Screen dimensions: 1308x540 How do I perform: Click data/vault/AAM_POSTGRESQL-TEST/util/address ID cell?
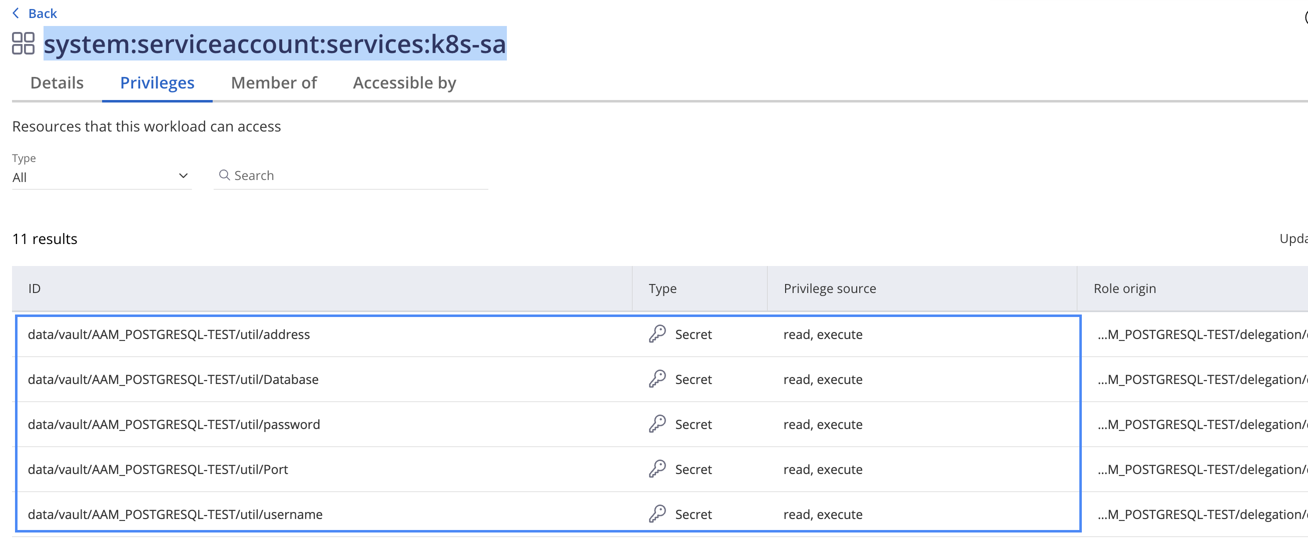tap(169, 334)
